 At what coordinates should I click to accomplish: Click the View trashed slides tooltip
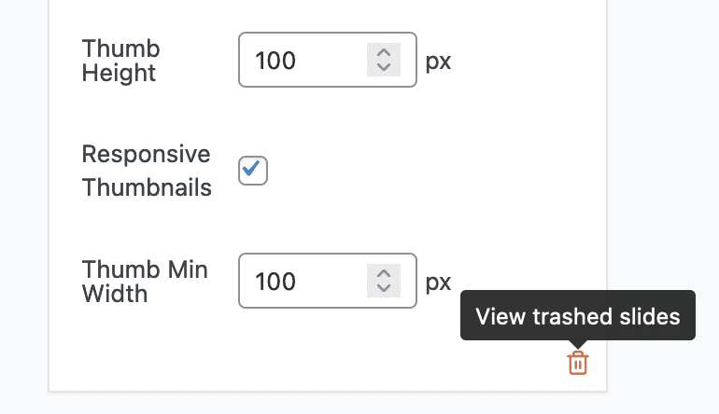tap(578, 315)
